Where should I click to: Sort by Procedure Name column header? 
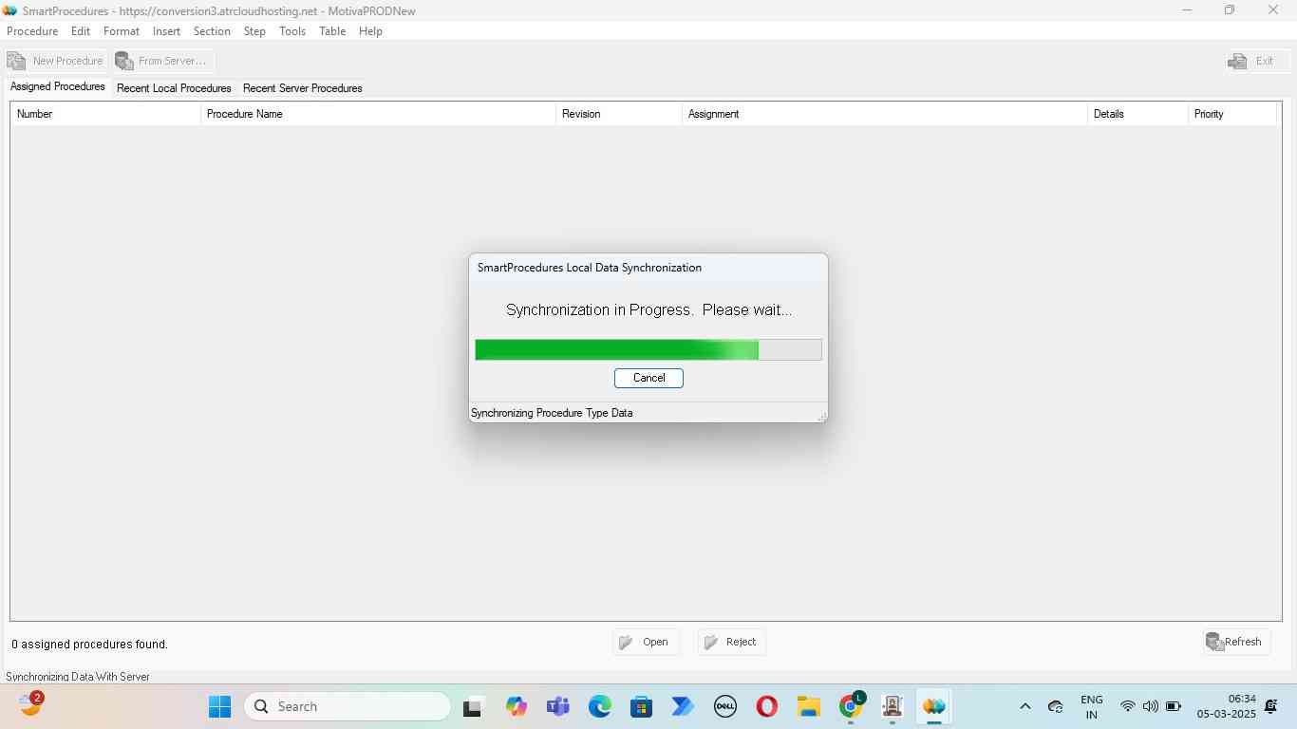(378, 114)
